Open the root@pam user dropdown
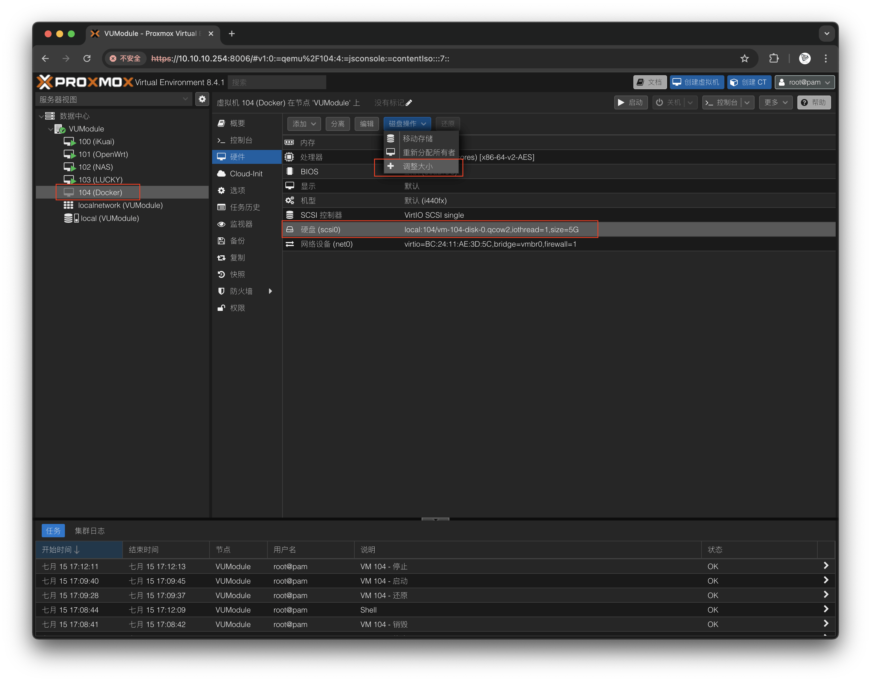Screen dimensions: 871x682 point(804,82)
